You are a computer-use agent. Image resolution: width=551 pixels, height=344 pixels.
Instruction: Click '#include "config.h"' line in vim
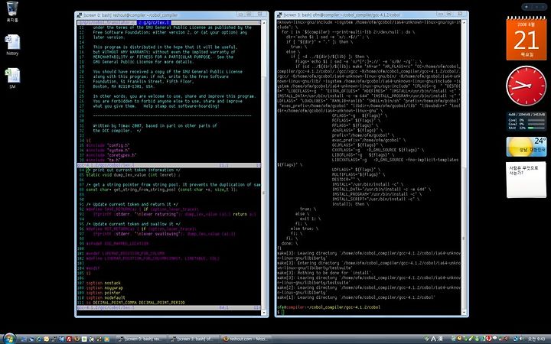pyautogui.click(x=108, y=145)
